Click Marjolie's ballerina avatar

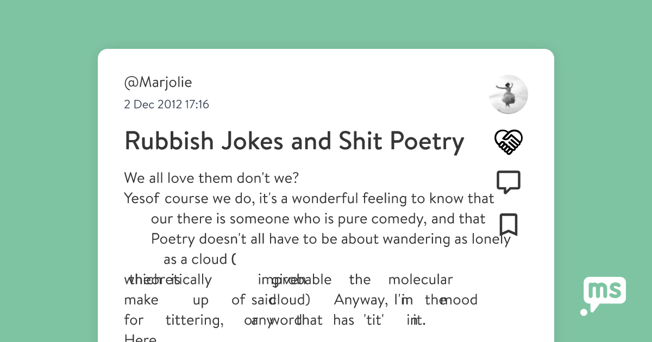coord(508,94)
